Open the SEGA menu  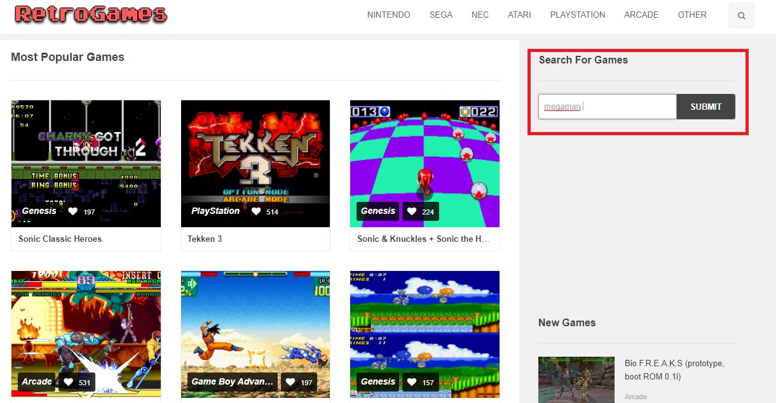tap(440, 15)
